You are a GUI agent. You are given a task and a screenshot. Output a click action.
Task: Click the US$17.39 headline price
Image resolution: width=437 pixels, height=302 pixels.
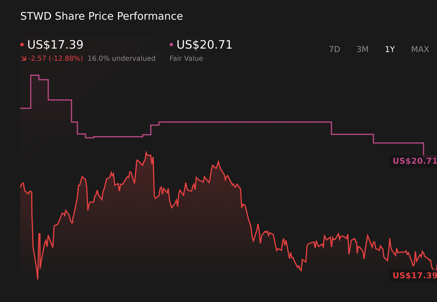pyautogui.click(x=55, y=45)
